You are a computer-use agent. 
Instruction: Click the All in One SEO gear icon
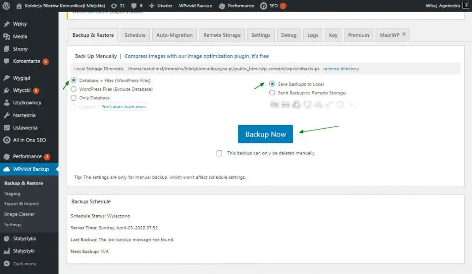click(6, 140)
